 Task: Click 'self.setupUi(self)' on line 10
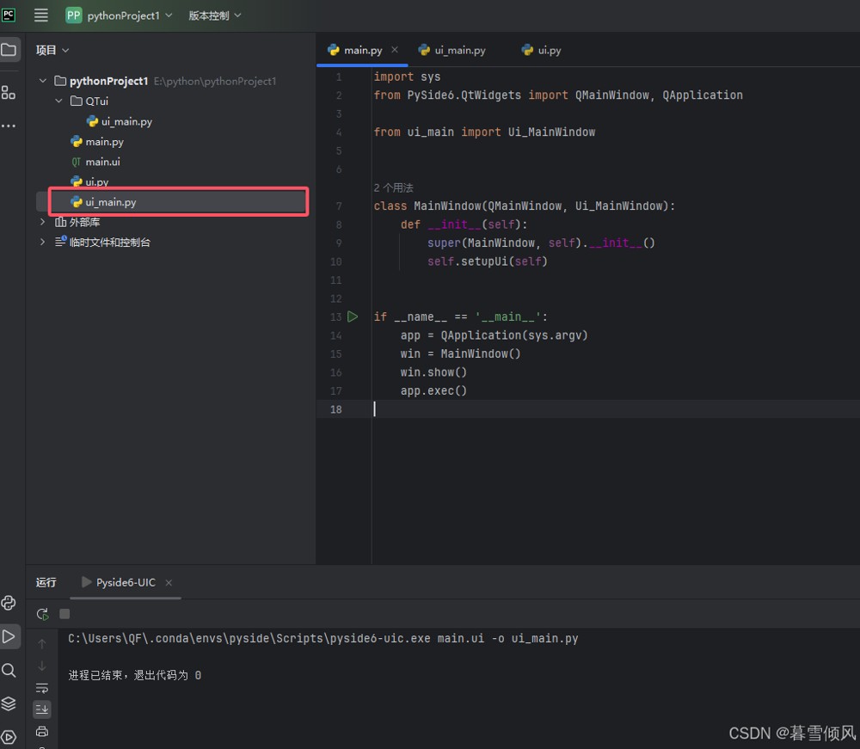tap(488, 261)
